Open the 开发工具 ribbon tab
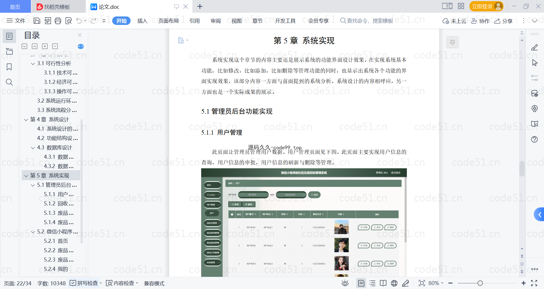 point(285,21)
